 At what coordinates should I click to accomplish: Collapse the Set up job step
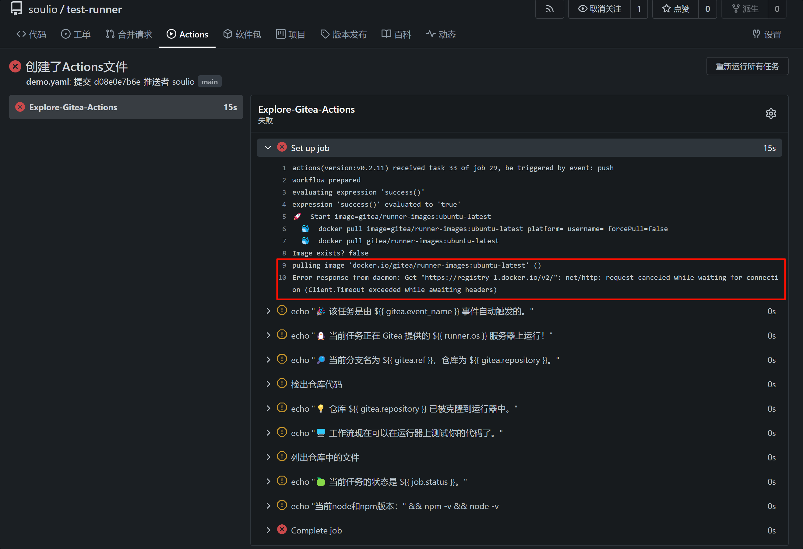click(268, 148)
